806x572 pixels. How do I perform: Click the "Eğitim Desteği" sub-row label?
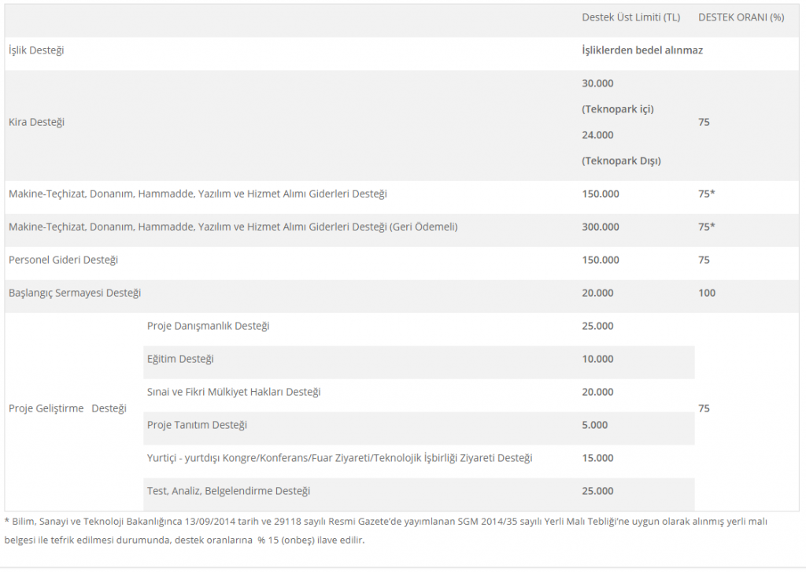point(180,360)
